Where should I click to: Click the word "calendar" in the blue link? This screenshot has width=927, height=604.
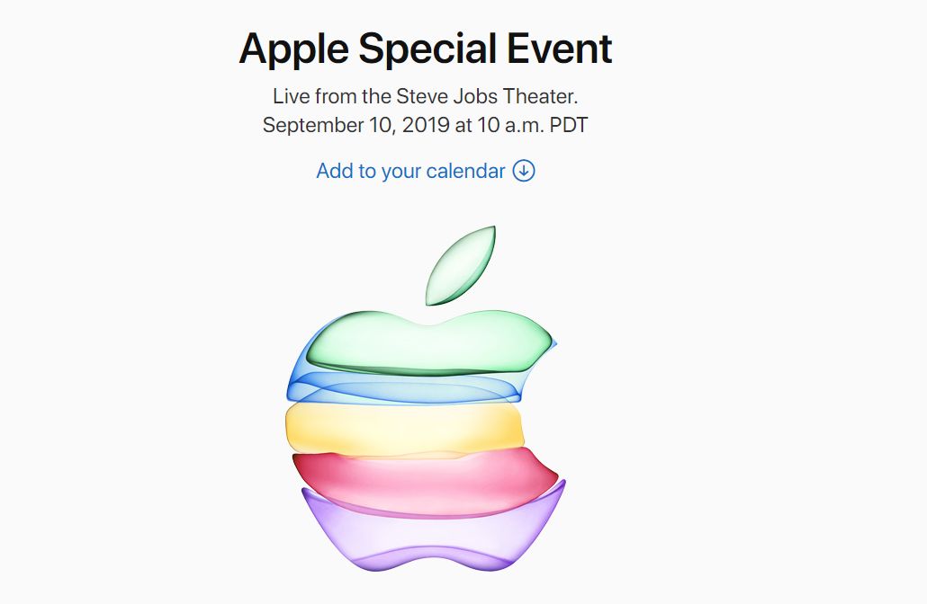click(466, 171)
